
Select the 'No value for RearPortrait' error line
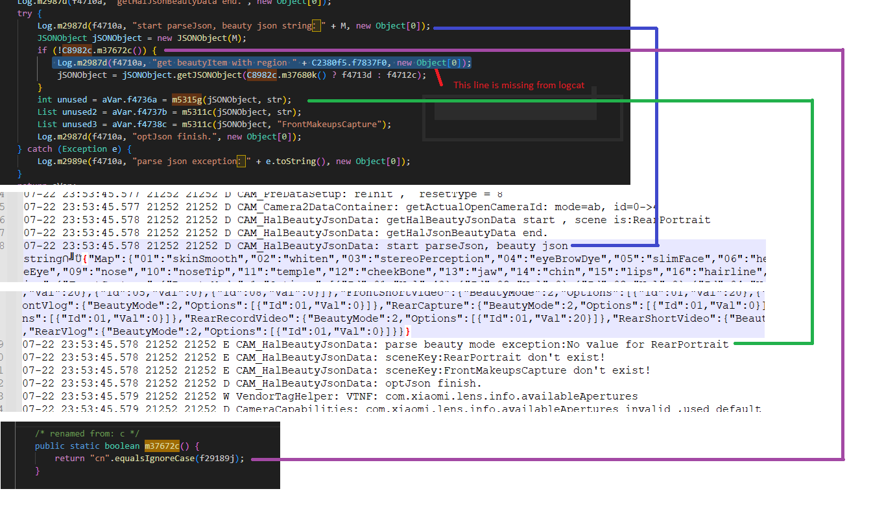click(376, 344)
